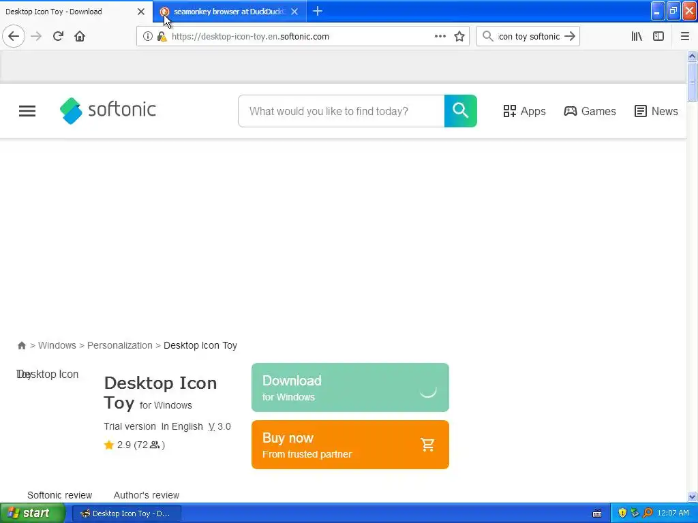Click the Softonic logo
The height and width of the screenshot is (523, 698).
tap(108, 110)
